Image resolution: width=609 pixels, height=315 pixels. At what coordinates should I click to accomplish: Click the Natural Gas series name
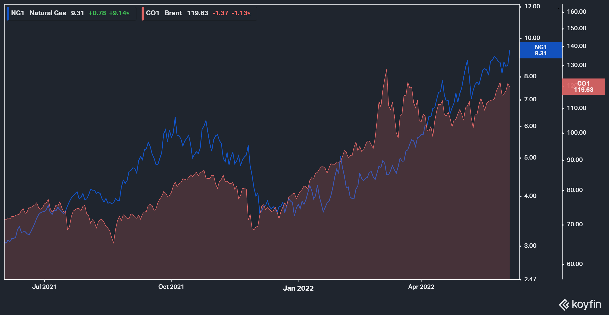[x=48, y=13]
